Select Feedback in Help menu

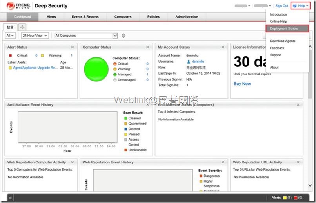pos(277,48)
